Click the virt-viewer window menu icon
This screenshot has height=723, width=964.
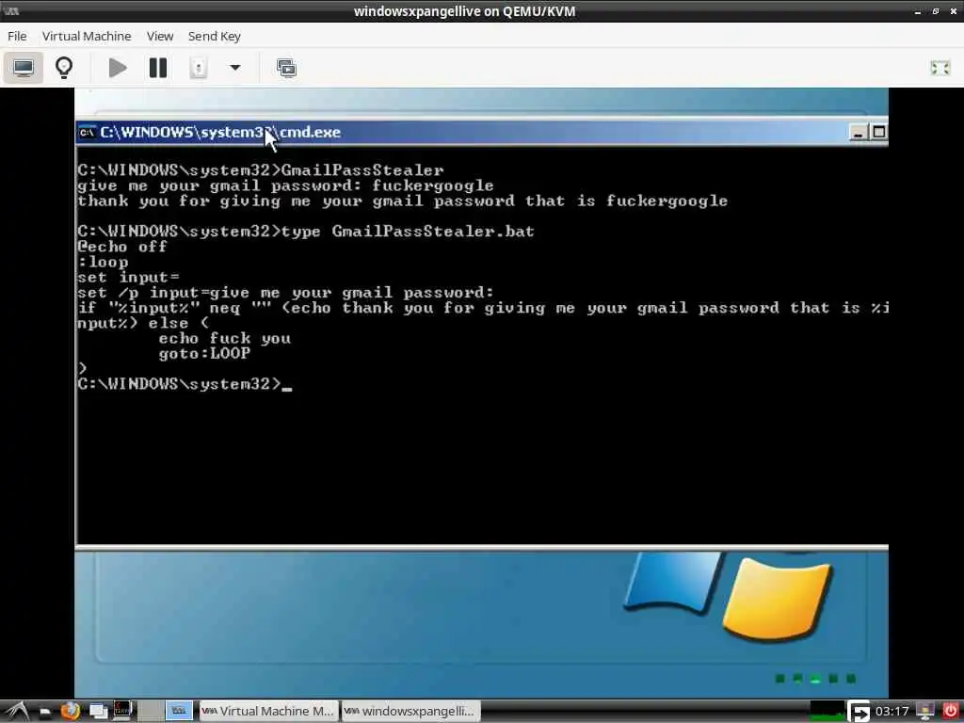tap(11, 11)
